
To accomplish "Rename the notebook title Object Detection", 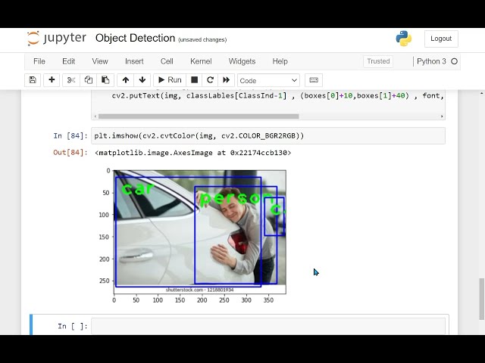I will coord(135,38).
